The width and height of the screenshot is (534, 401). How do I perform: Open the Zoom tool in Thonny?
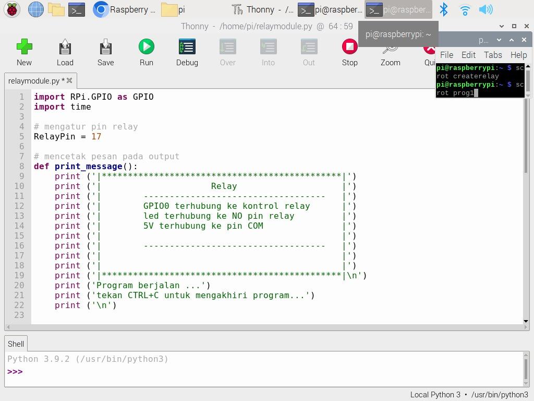click(390, 56)
